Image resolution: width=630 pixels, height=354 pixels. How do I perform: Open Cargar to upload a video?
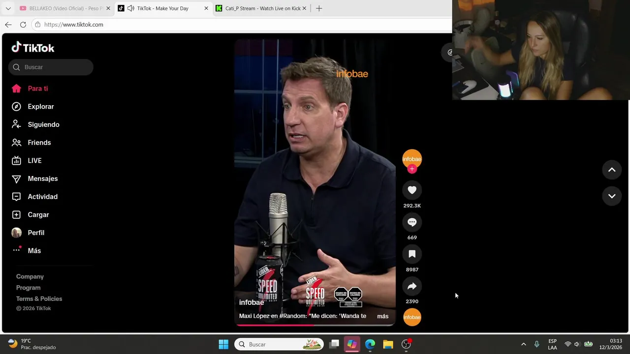[30, 215]
